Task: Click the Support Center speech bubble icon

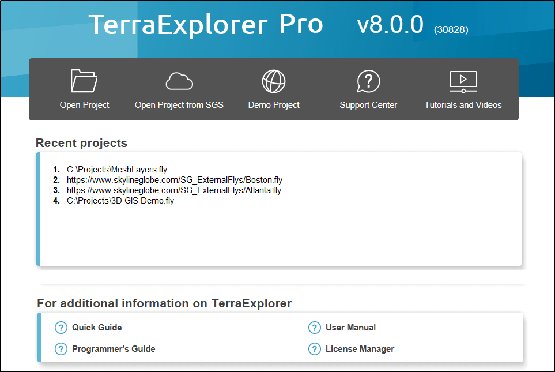Action: 368,81
